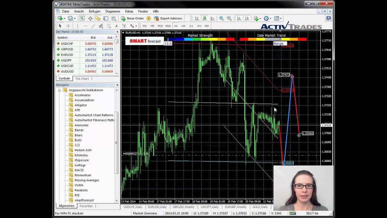Select the cursor arrow tool
387x218 pixels.
[60, 26]
